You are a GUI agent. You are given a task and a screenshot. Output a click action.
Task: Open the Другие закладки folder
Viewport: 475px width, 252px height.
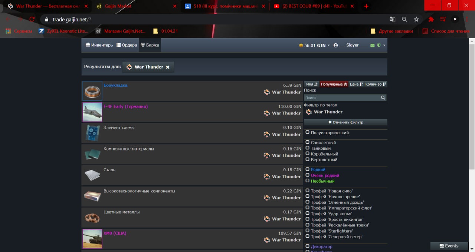tap(392, 31)
